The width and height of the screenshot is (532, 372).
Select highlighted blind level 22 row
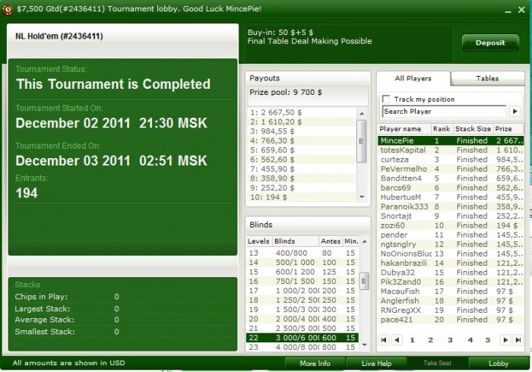coord(302,338)
